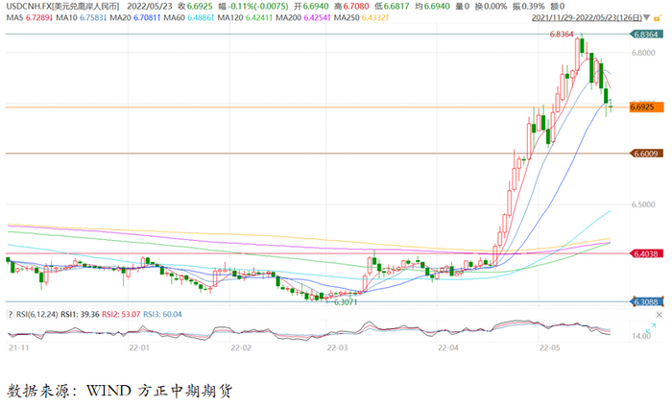Click the 2021/11/29-2022/05/23(126日) range link

pos(587,18)
